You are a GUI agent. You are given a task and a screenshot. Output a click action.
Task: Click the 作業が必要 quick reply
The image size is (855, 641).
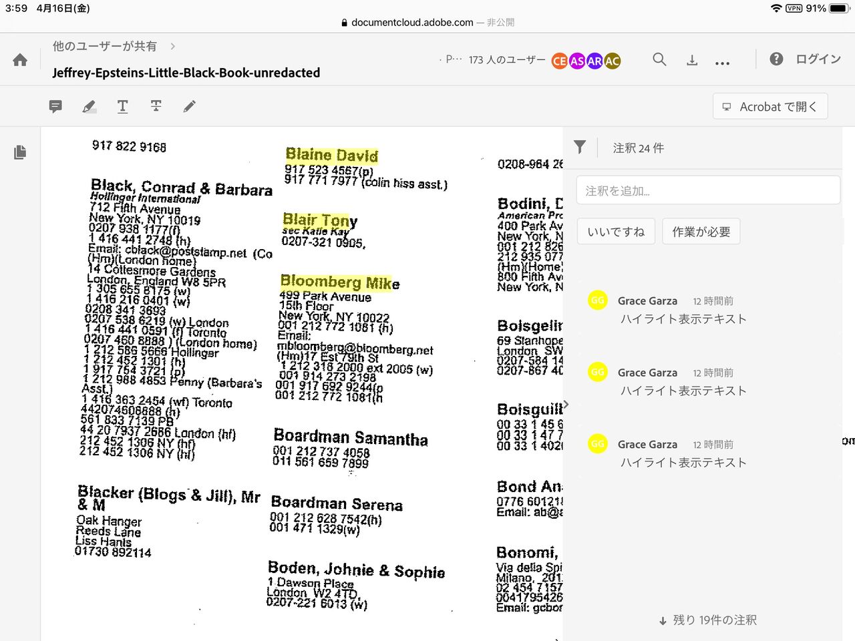click(x=701, y=232)
